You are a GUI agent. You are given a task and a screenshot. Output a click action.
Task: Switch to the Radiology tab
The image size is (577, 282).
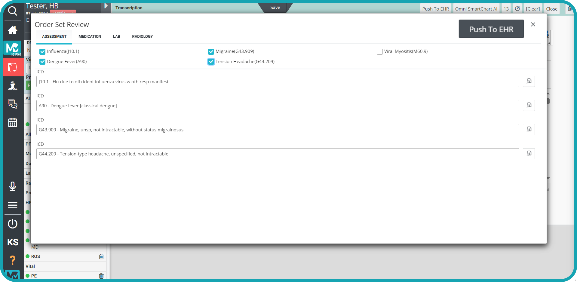(143, 36)
